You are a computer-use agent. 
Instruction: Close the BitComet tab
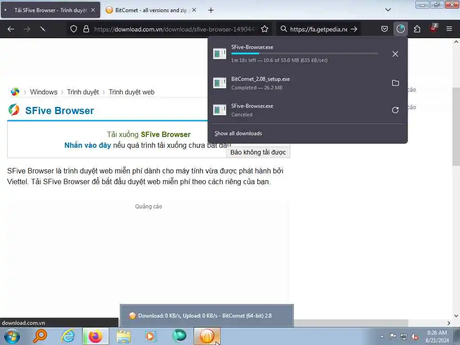tap(194, 10)
